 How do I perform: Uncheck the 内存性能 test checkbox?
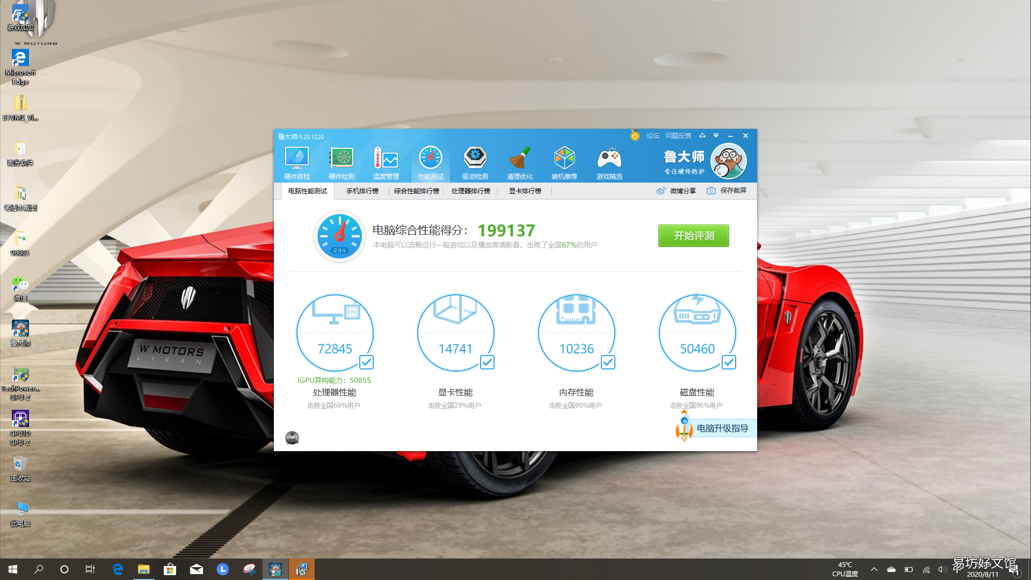click(x=608, y=363)
